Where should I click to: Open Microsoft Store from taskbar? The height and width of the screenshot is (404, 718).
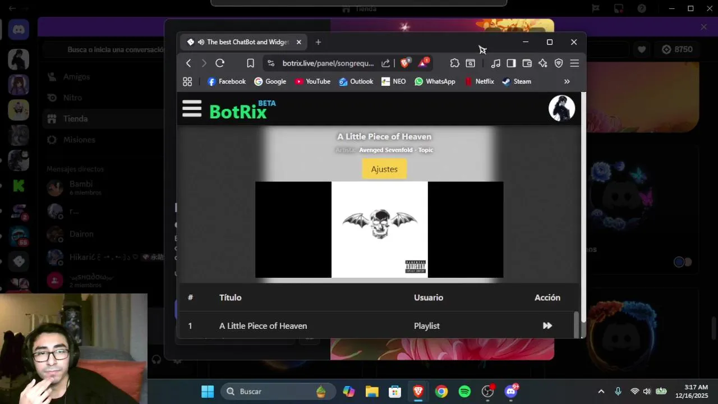(x=395, y=391)
